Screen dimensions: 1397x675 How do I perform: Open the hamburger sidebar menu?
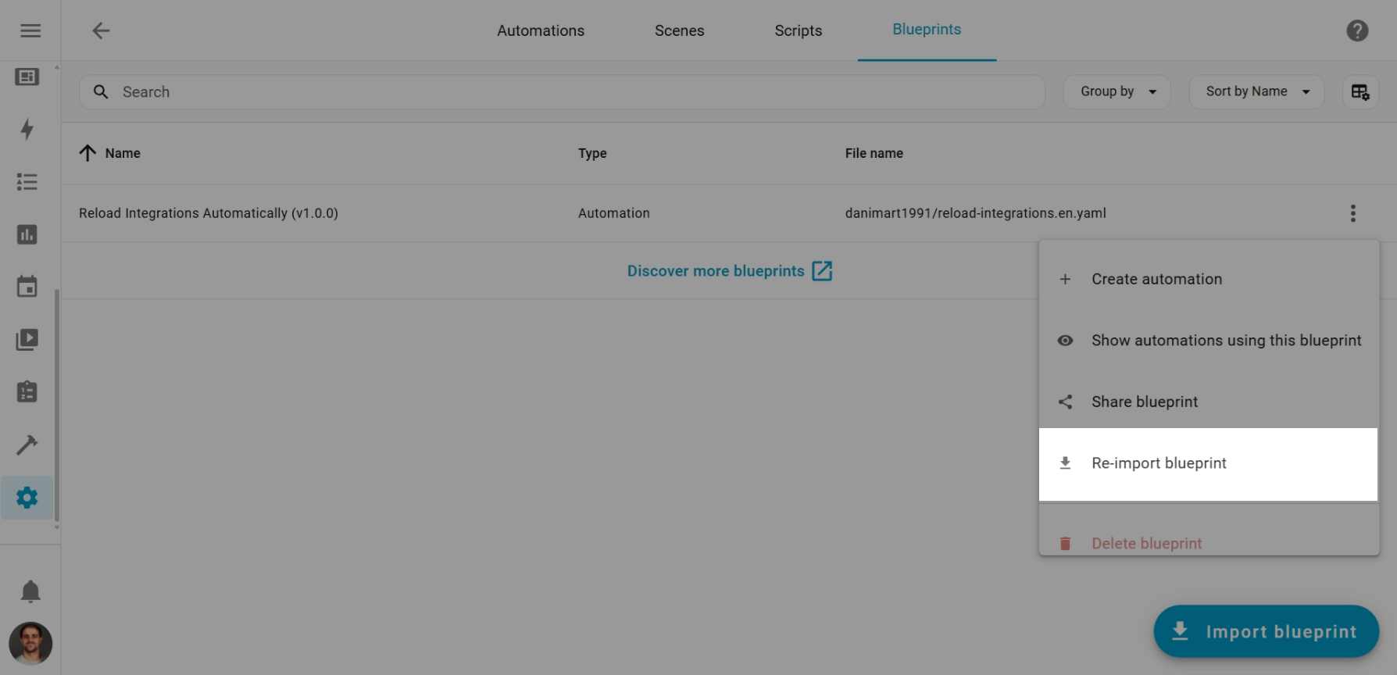click(x=30, y=30)
